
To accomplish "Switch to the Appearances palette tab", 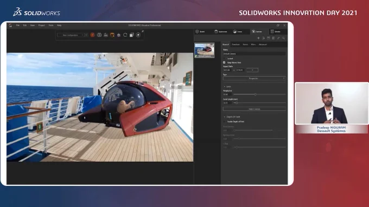I will pyautogui.click(x=221, y=31).
